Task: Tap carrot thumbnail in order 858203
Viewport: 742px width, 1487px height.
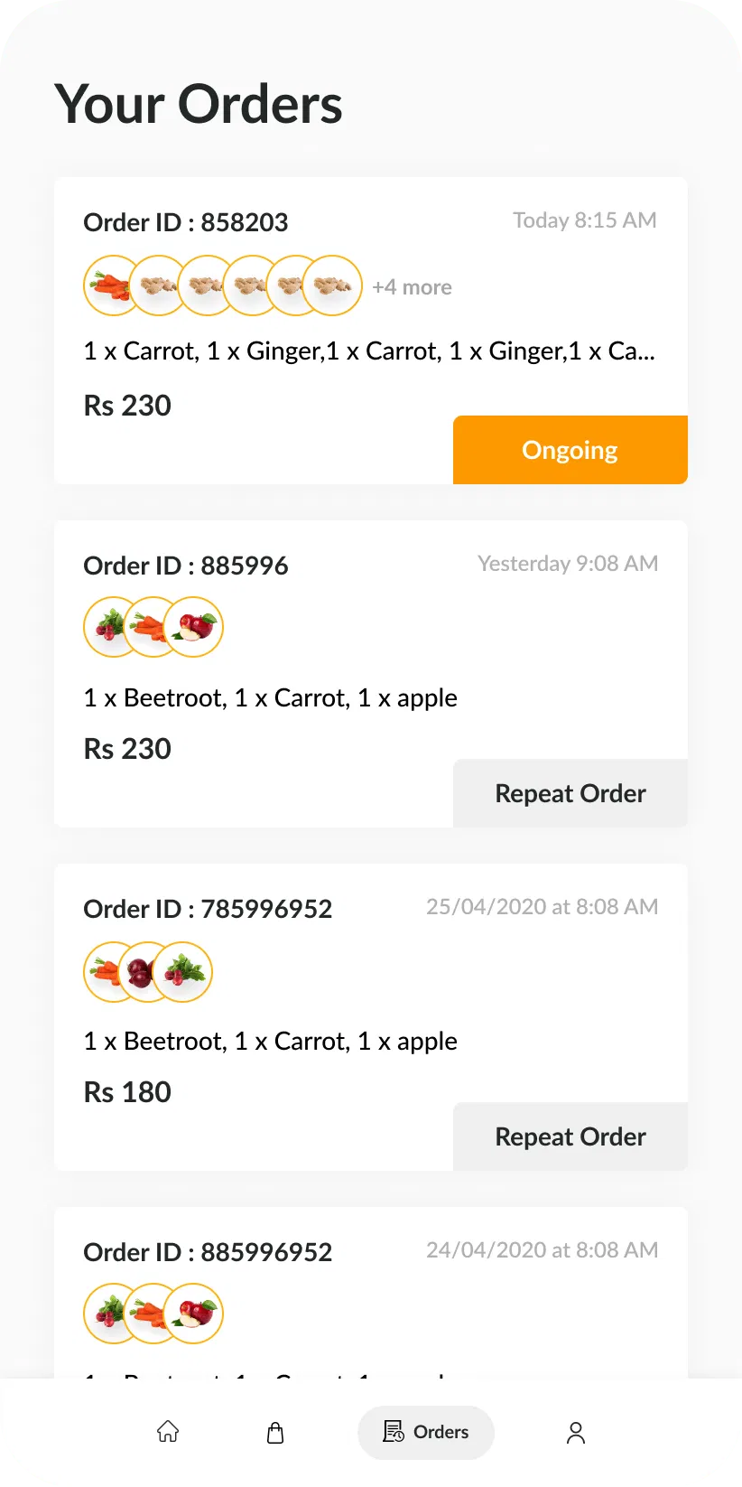Action: coord(108,285)
